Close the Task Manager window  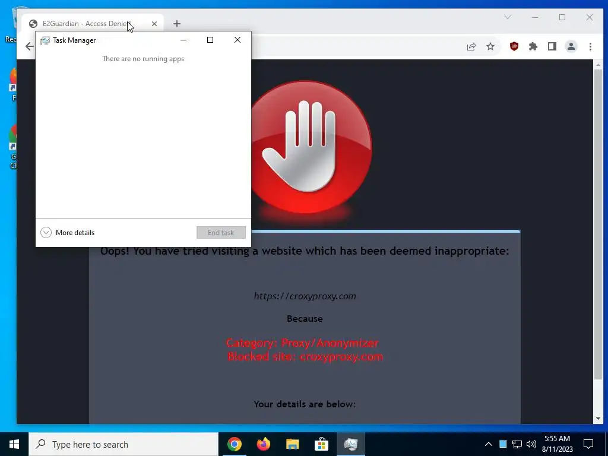[237, 40]
